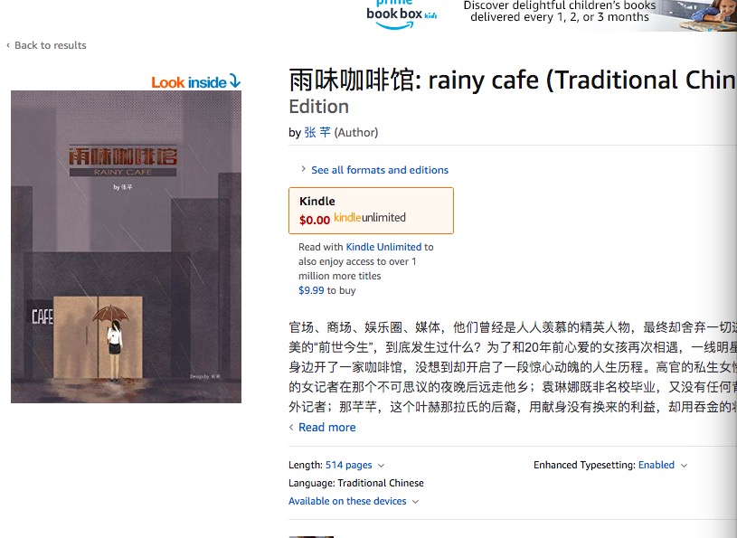Click the back chevron beside Back to results

pos(8,45)
